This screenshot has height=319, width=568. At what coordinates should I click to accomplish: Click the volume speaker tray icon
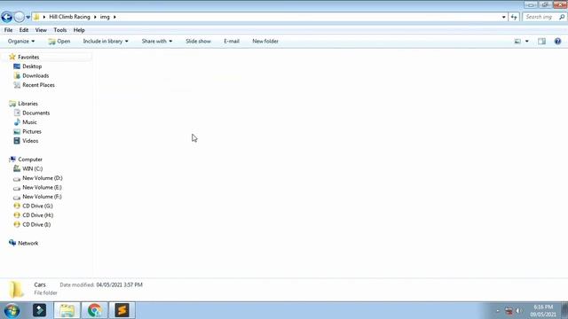point(518,311)
